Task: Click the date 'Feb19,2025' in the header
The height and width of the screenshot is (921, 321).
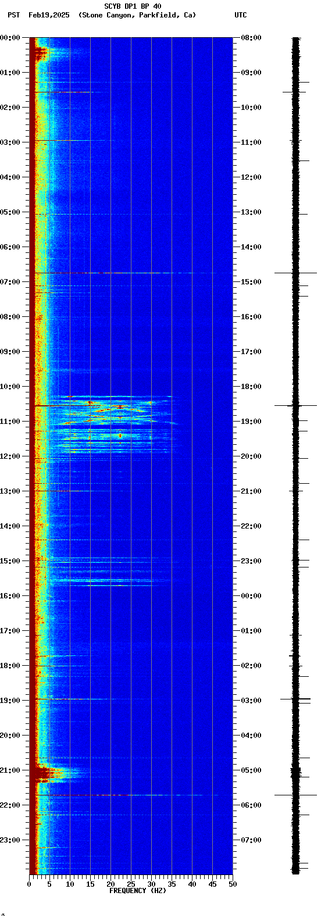Action: click(49, 15)
